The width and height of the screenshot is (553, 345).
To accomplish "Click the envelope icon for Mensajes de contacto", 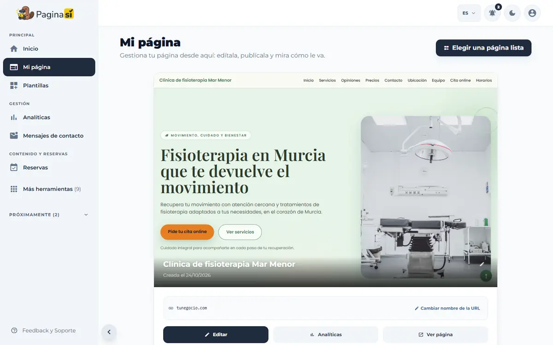I will click(x=14, y=136).
